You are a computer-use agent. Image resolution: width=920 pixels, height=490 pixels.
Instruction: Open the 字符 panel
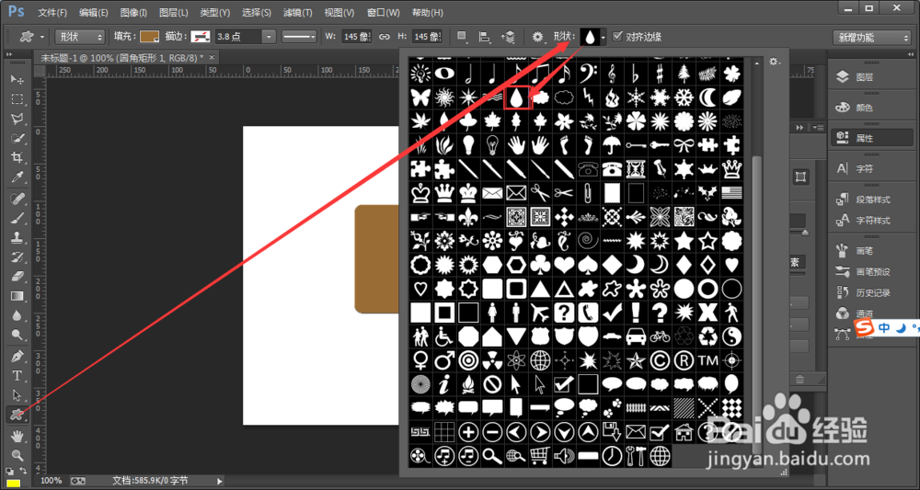point(870,169)
